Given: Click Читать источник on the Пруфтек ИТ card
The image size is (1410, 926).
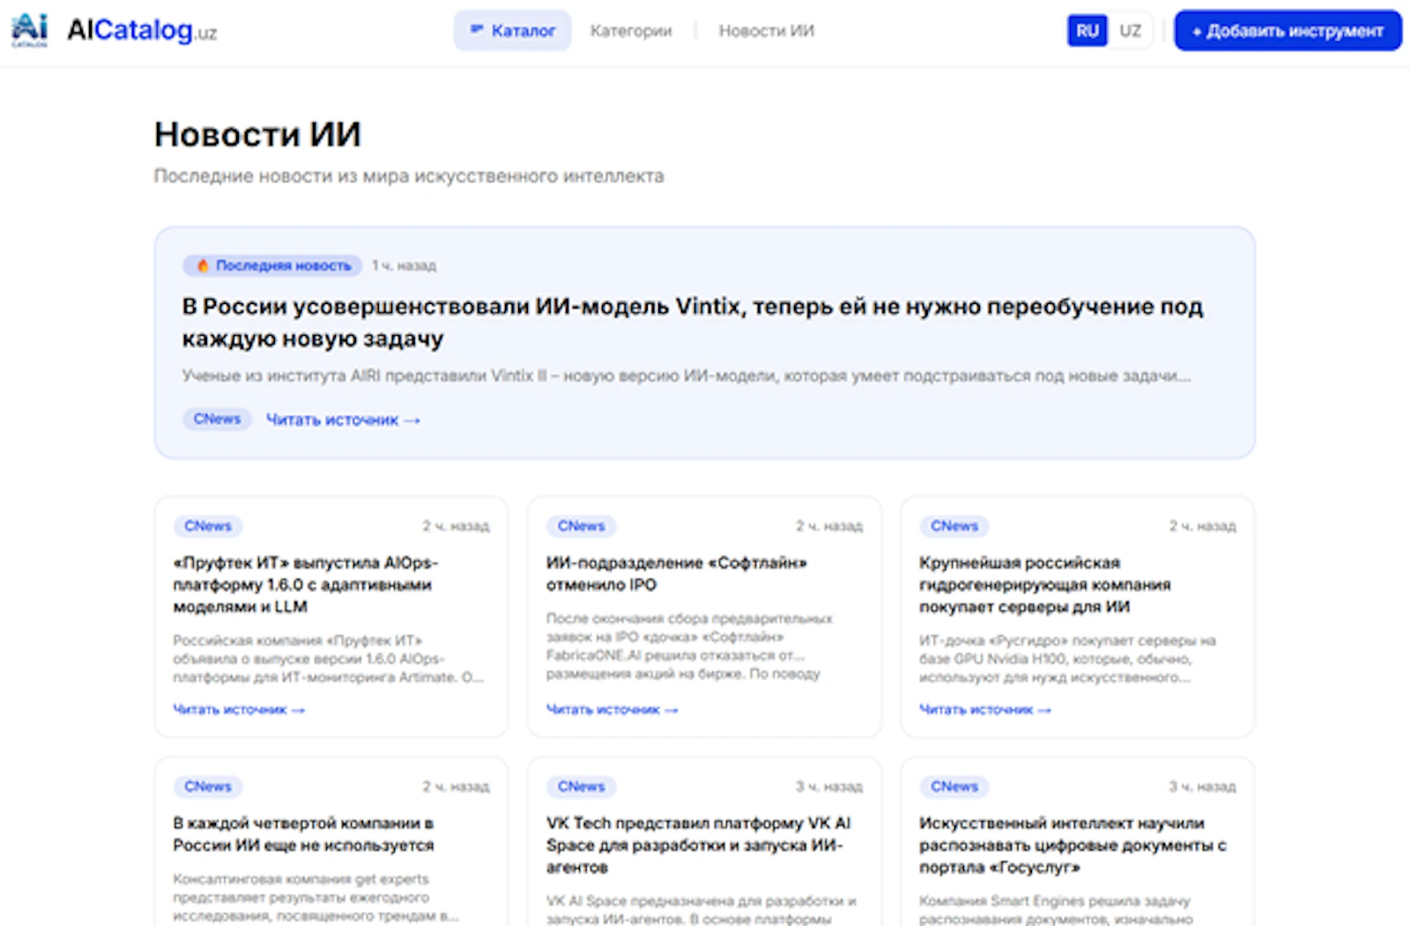Looking at the screenshot, I should [x=239, y=709].
